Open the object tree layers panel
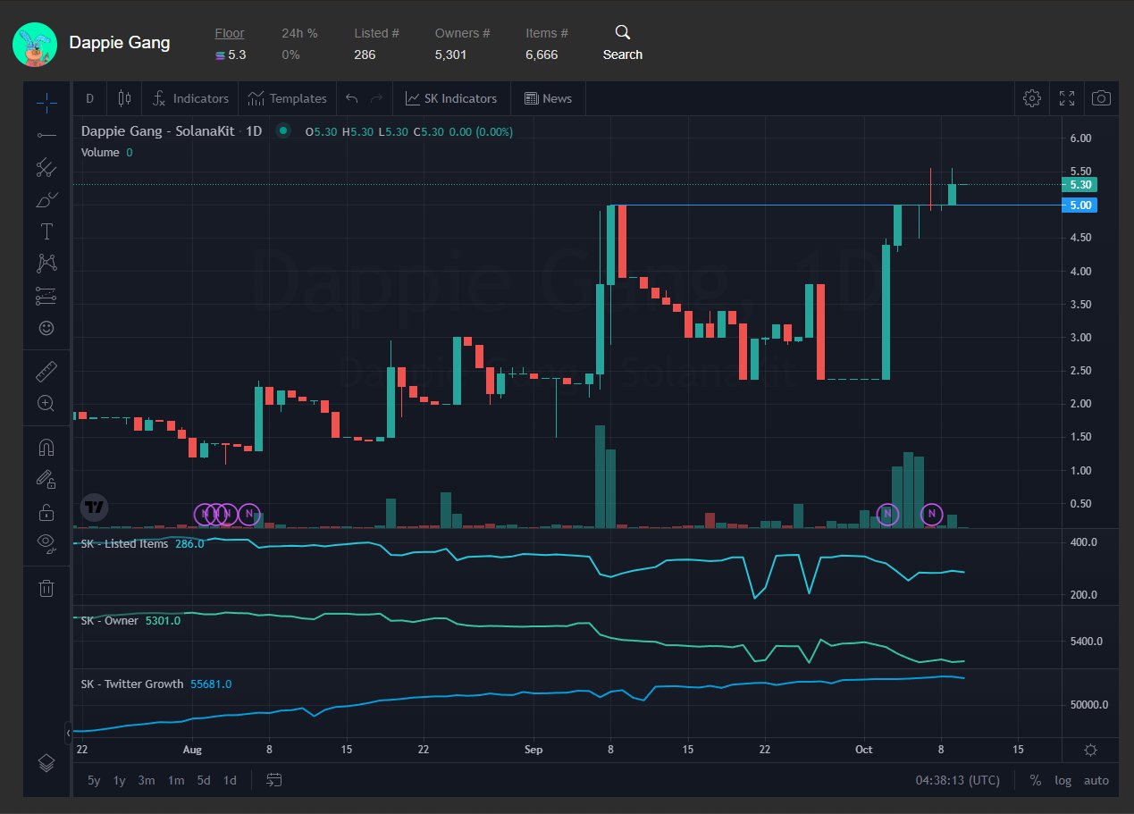 46,762
